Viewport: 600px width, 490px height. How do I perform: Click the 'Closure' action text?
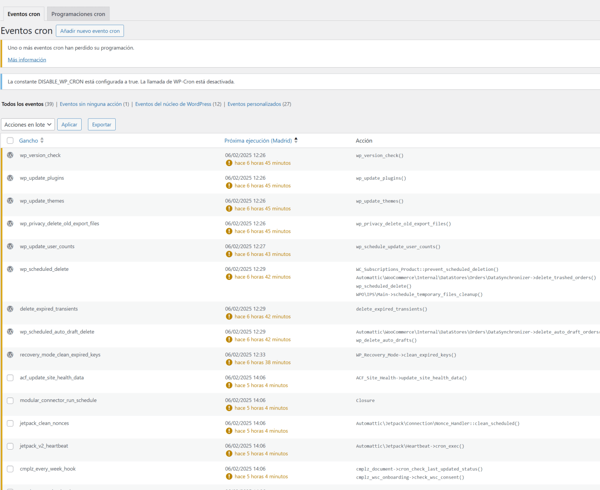(x=365, y=401)
